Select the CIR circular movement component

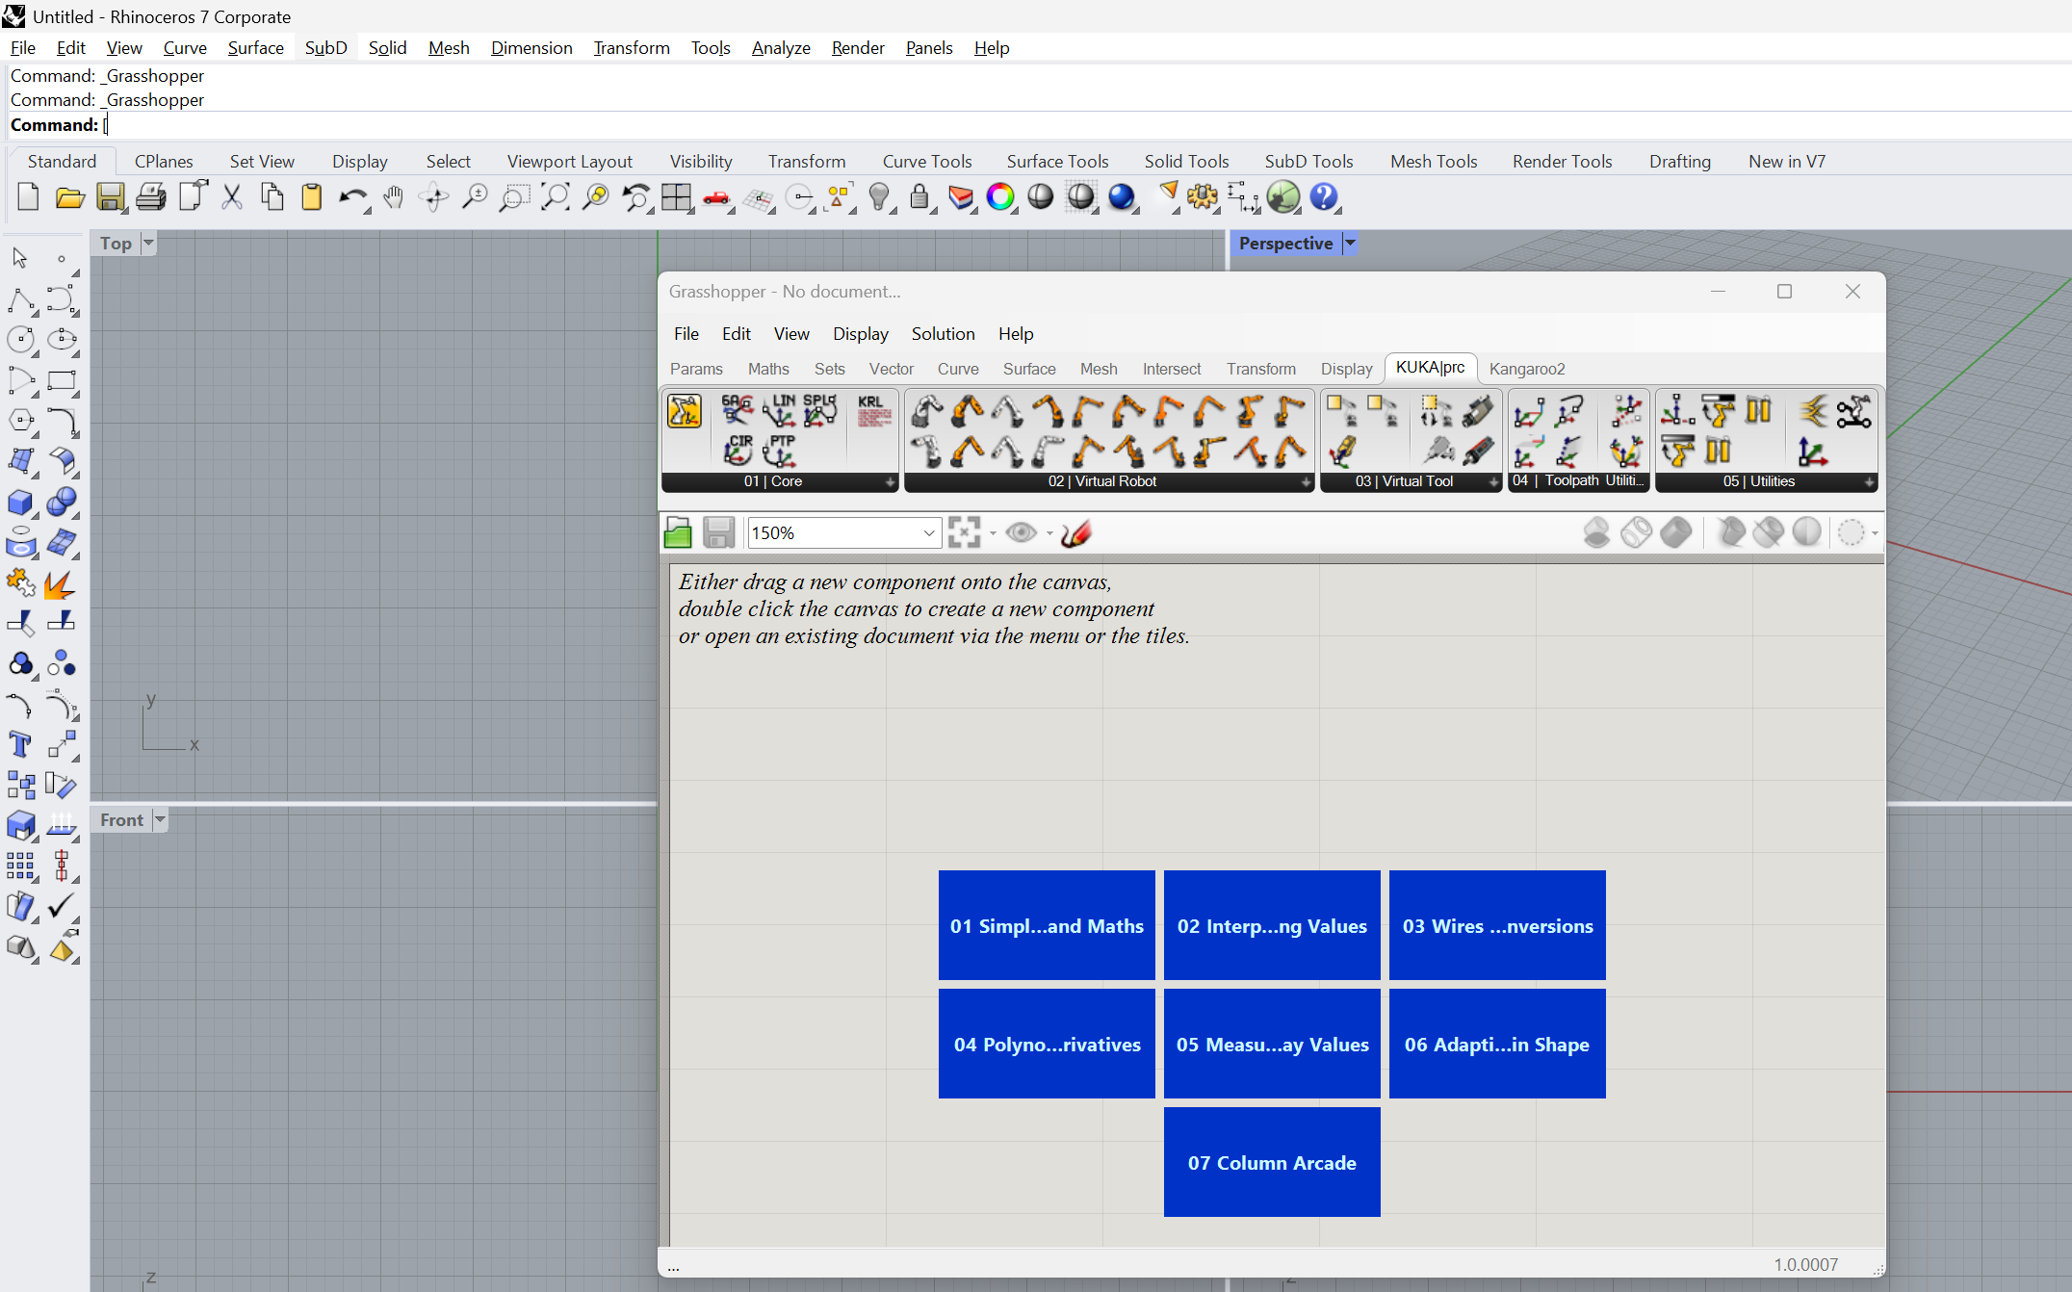click(x=739, y=450)
